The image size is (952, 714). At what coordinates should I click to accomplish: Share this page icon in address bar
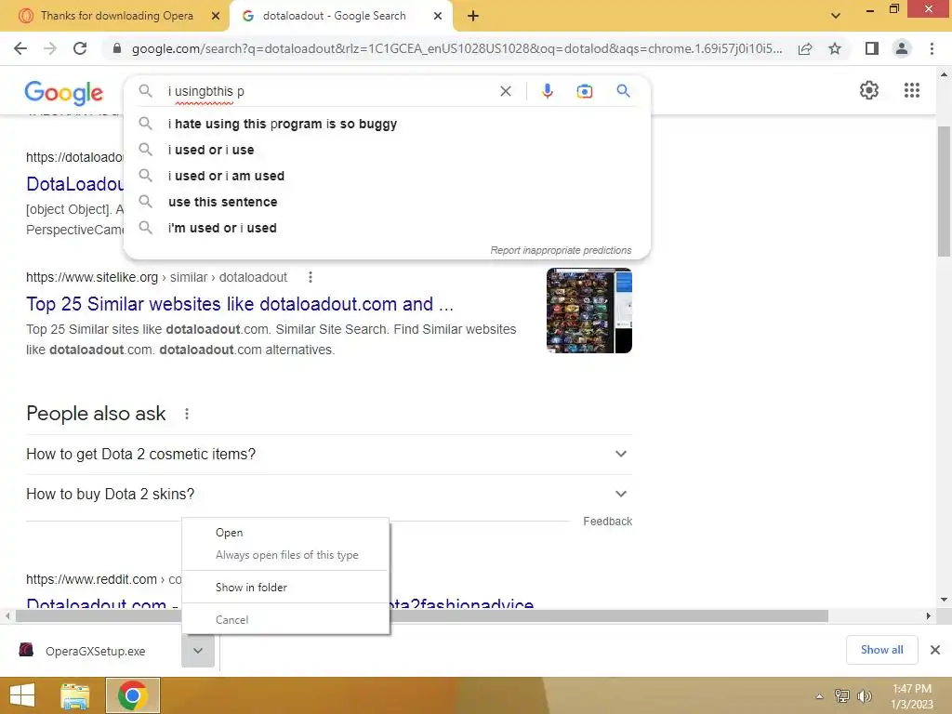coord(805,48)
